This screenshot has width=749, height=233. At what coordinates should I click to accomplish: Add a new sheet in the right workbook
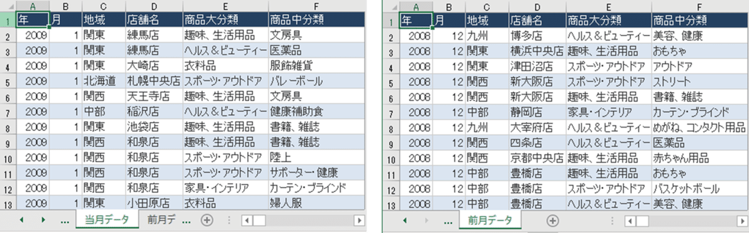pyautogui.click(x=552, y=220)
